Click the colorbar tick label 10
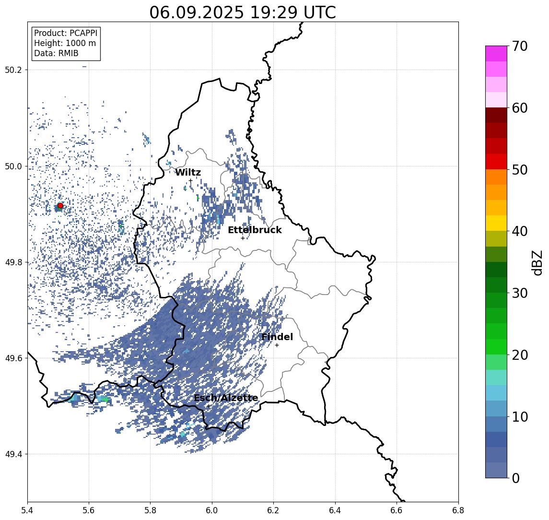The height and width of the screenshot is (520, 549). (x=520, y=416)
